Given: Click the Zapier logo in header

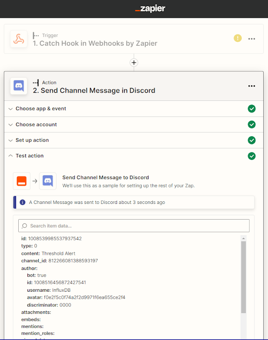Looking at the screenshot, I should point(150,9).
